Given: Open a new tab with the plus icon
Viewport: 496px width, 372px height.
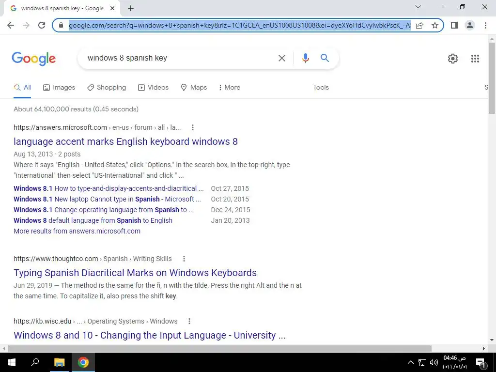Looking at the screenshot, I should pos(131,8).
